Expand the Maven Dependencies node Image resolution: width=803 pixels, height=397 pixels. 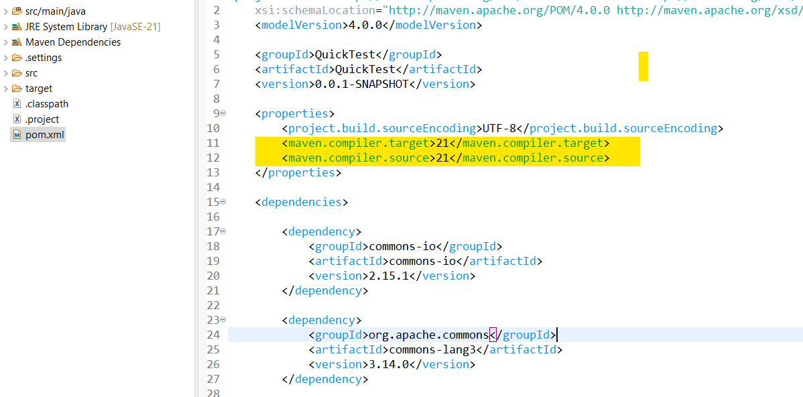click(x=5, y=42)
